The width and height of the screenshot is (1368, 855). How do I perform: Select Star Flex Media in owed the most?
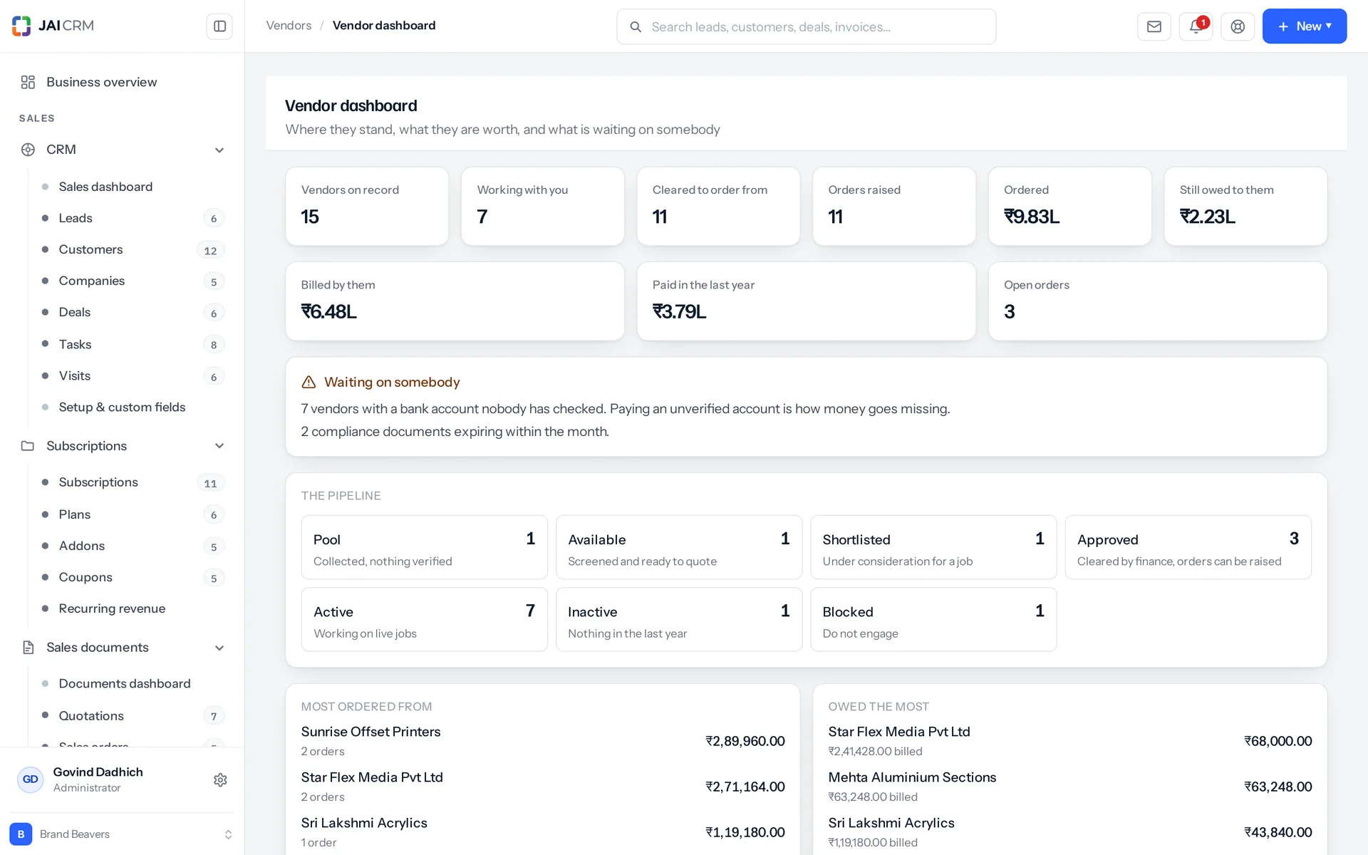coord(1069,741)
